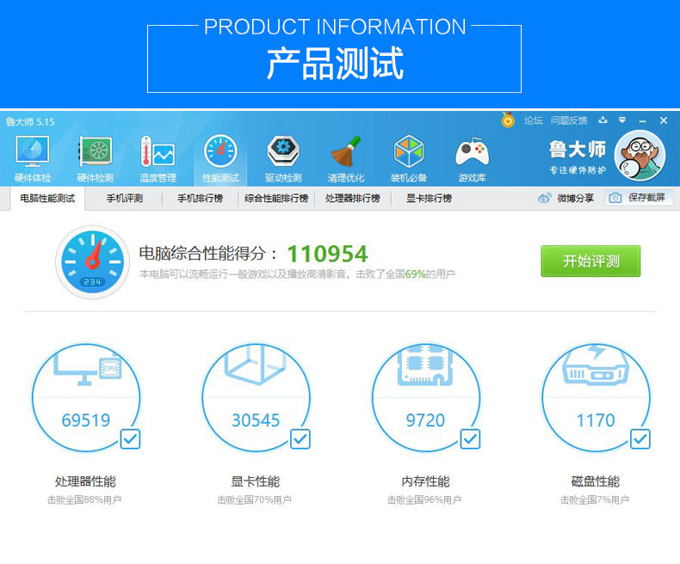Click the upload/share icon next to 问题反馈
This screenshot has height=564, width=680.
(603, 120)
